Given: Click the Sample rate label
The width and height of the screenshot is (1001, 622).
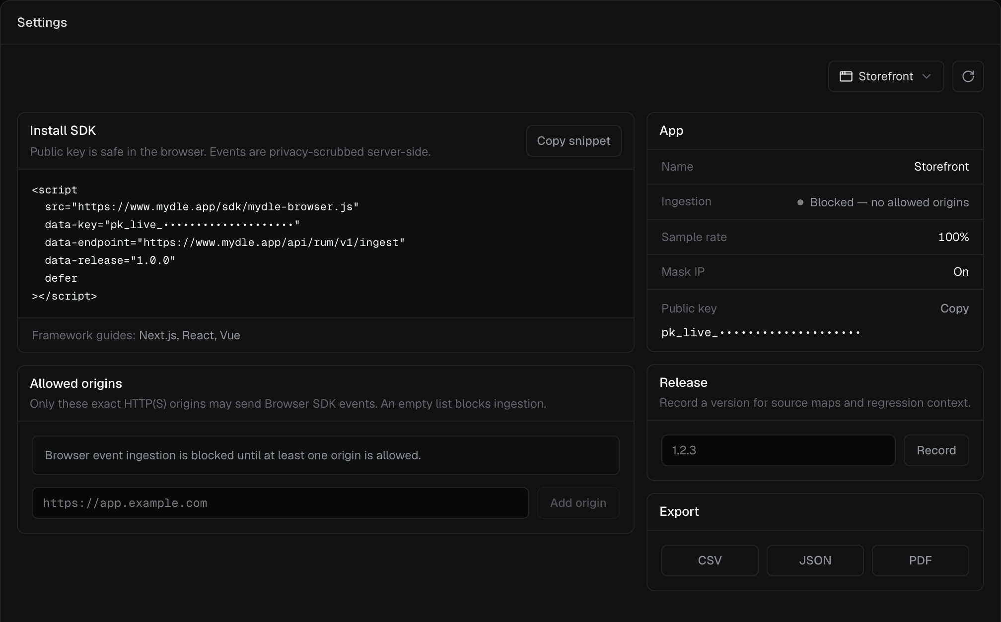Looking at the screenshot, I should 694,237.
